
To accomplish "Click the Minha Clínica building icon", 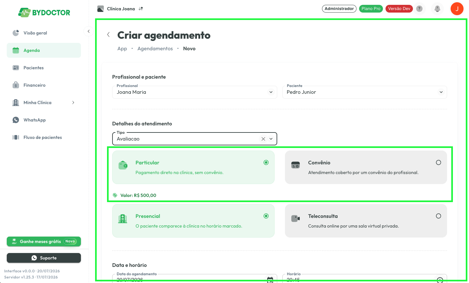I will (16, 102).
